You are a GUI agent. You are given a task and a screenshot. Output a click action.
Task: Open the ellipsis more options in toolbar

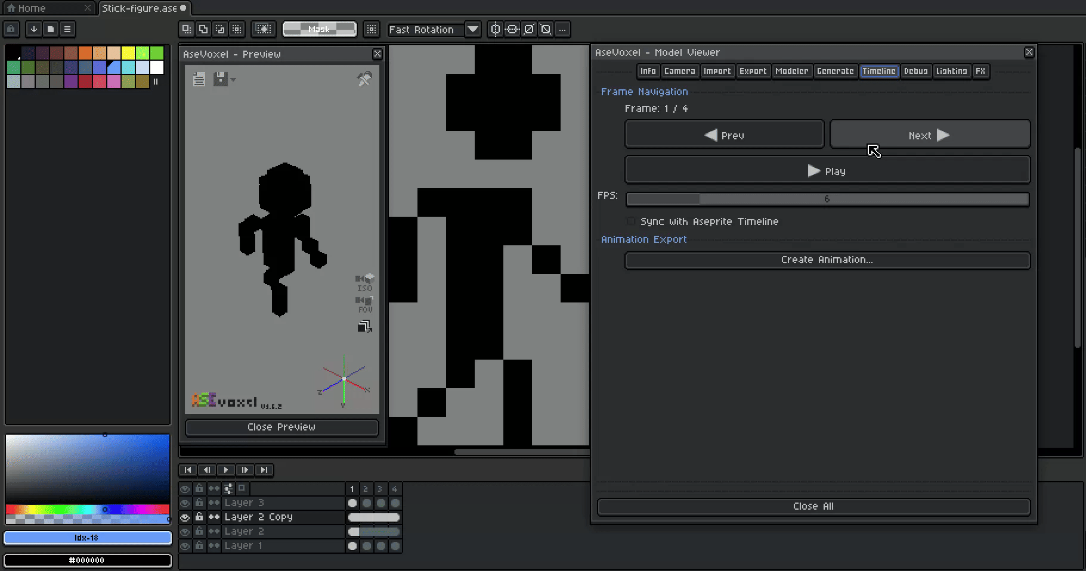tap(562, 29)
